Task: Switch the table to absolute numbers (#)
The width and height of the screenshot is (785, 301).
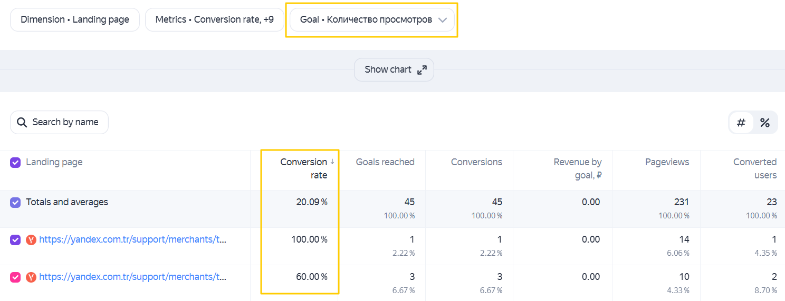Action: click(x=741, y=123)
